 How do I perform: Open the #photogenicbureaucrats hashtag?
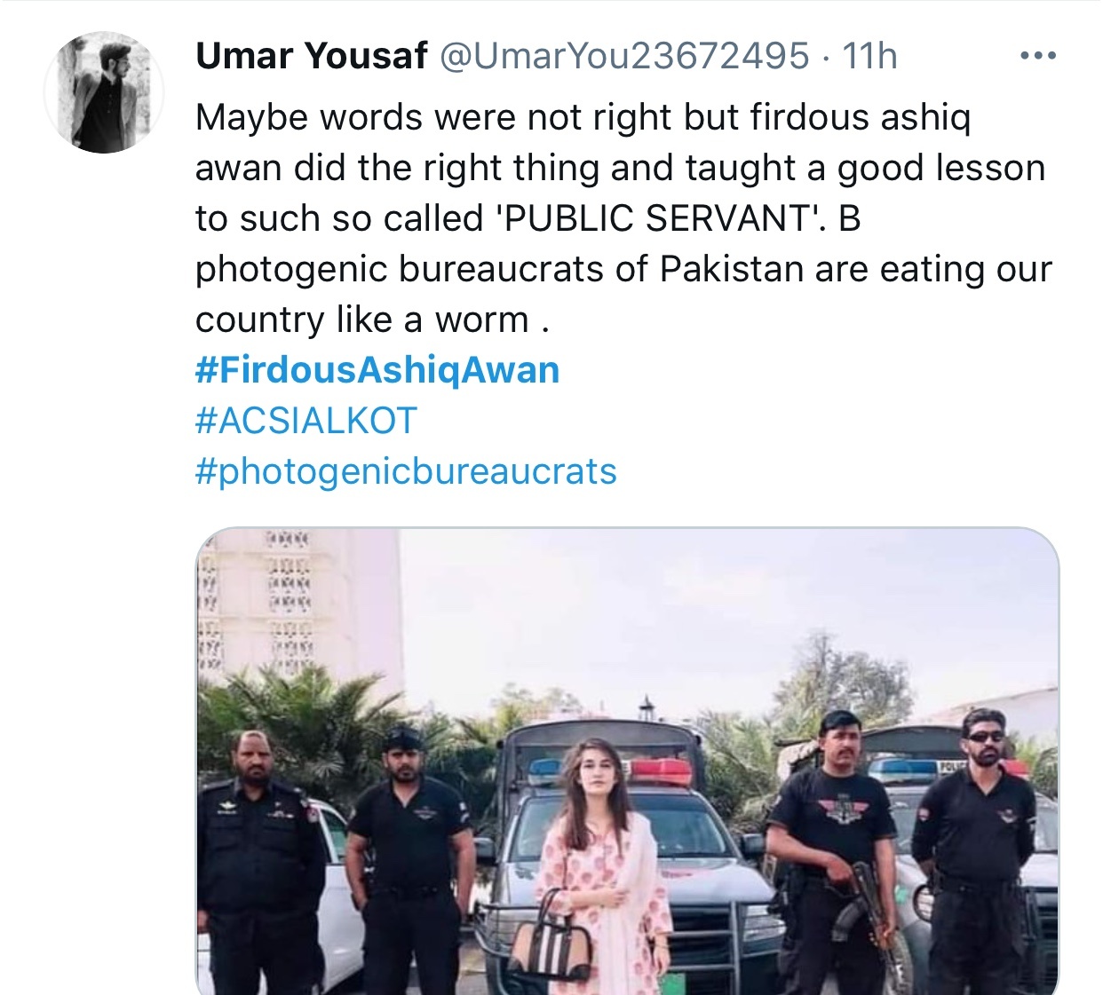pyautogui.click(x=406, y=471)
